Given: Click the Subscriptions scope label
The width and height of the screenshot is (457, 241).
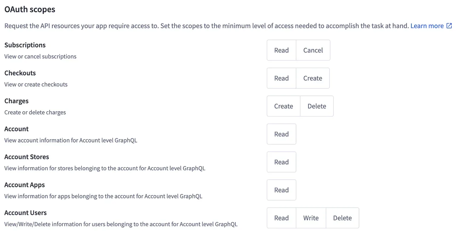Looking at the screenshot, I should pos(25,45).
